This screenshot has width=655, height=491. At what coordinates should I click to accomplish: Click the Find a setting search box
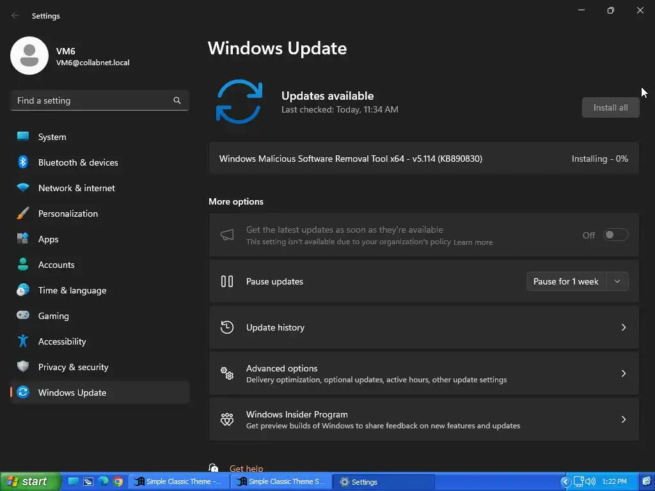[x=99, y=100]
